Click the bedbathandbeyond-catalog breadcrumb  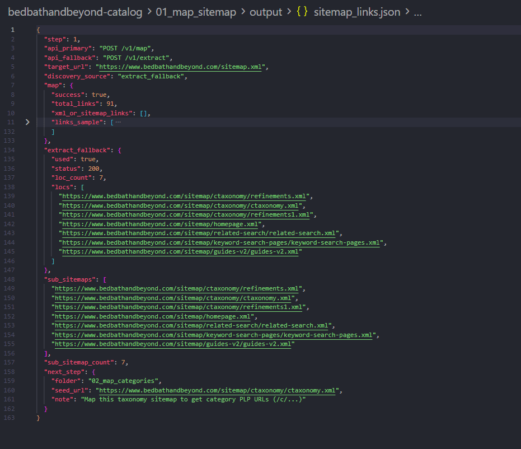point(75,12)
